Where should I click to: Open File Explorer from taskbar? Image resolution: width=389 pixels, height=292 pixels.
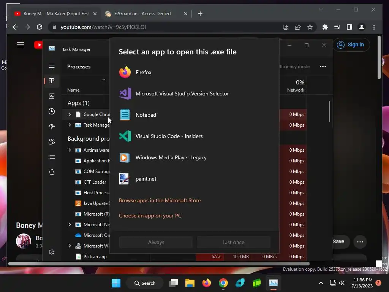[190, 283]
